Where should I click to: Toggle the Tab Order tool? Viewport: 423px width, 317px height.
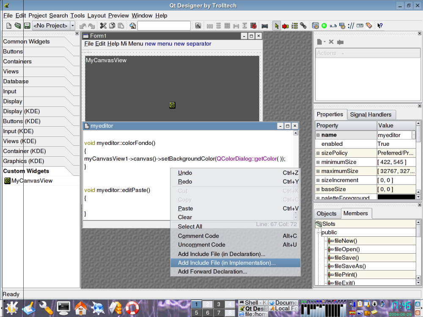click(294, 26)
